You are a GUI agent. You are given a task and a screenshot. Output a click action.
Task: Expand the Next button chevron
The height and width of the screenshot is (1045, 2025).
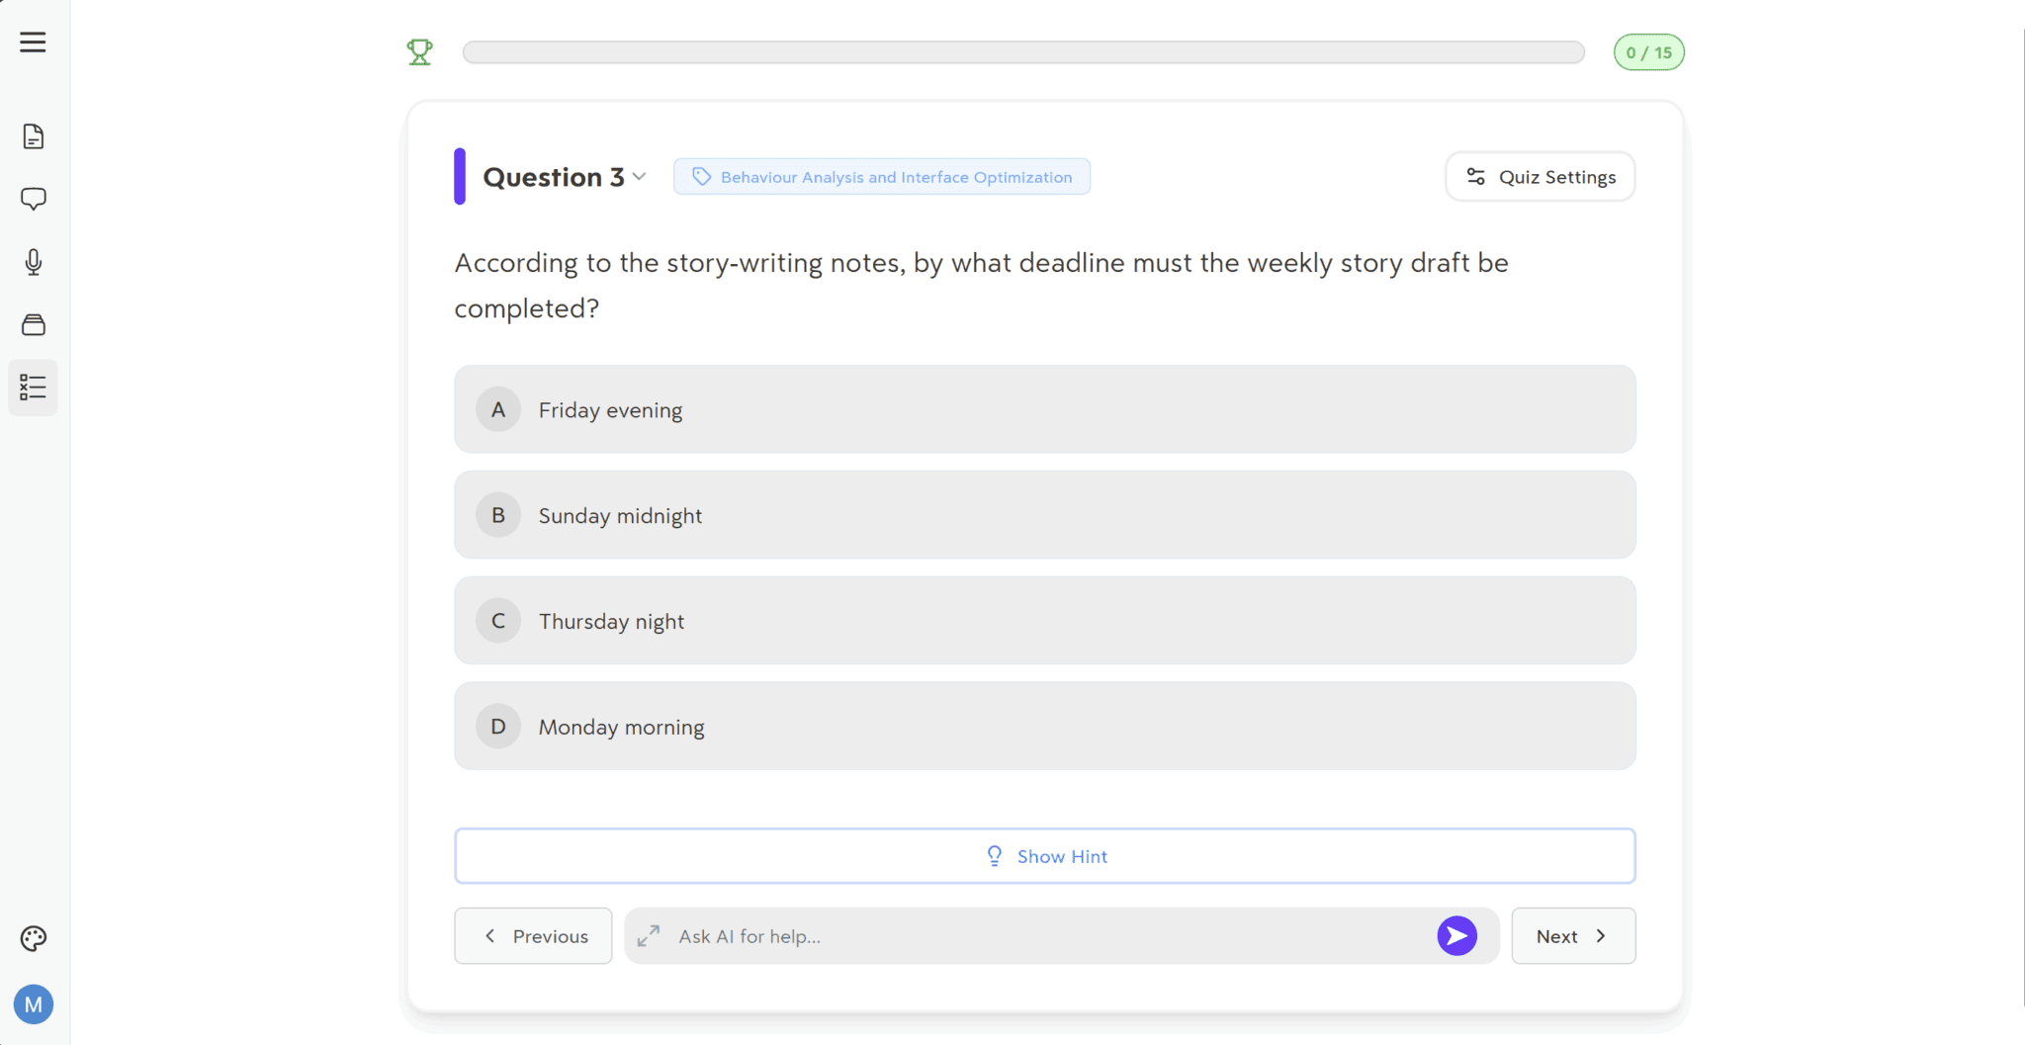[x=1600, y=935]
